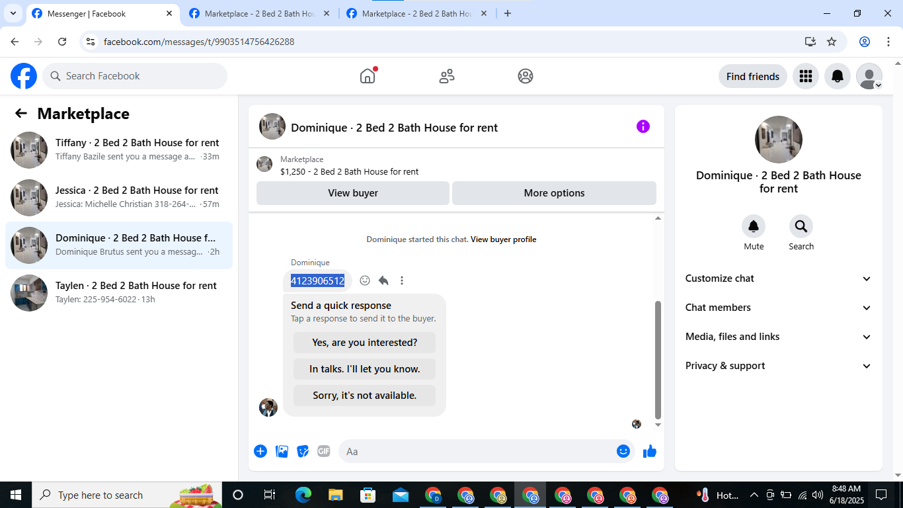The height and width of the screenshot is (508, 903).
Task: Send a thumbs-up like
Action: coord(650,451)
